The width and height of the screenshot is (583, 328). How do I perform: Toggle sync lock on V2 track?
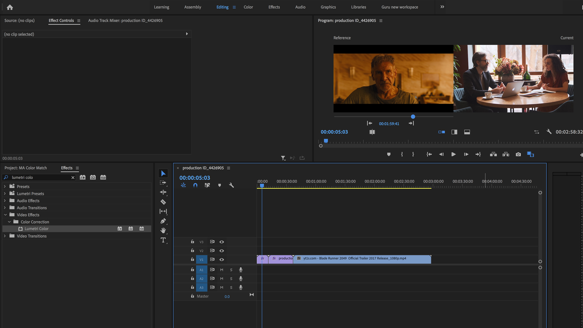212,251
